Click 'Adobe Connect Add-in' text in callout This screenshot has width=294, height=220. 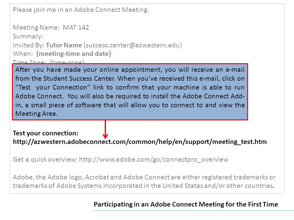pyautogui.click(x=213, y=96)
